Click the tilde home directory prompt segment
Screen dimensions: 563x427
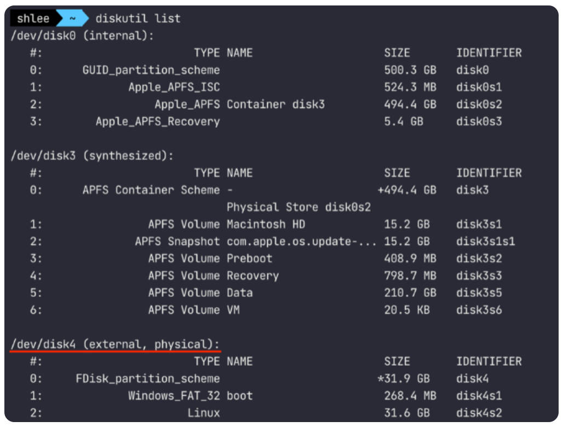point(71,19)
